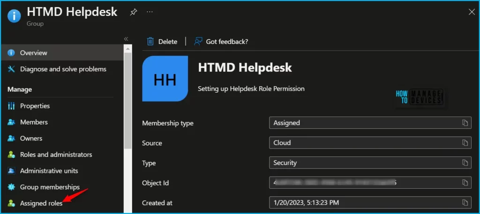Click the sidebar vertical scrollbar thumb
Image resolution: width=480 pixels, height=214 pixels.
(x=127, y=101)
